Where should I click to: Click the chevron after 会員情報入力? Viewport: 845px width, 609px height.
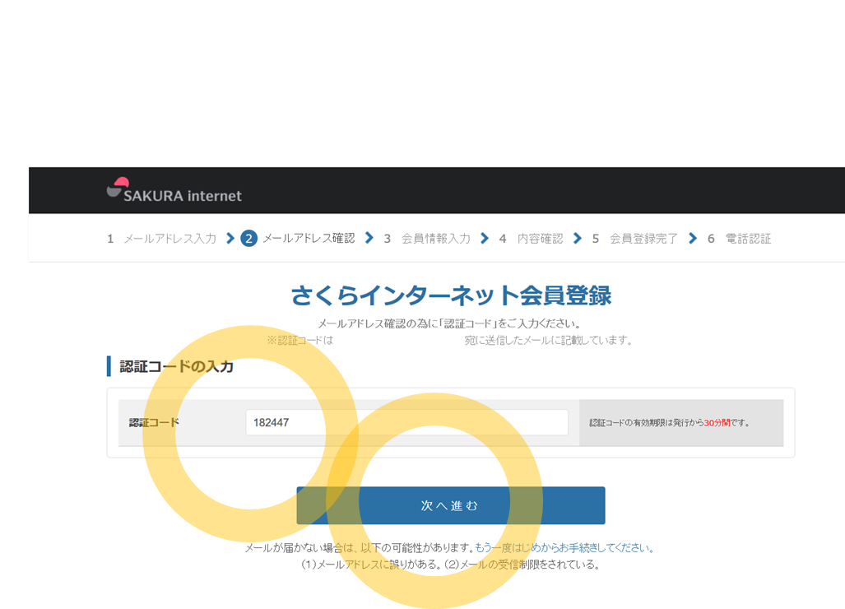tap(485, 238)
